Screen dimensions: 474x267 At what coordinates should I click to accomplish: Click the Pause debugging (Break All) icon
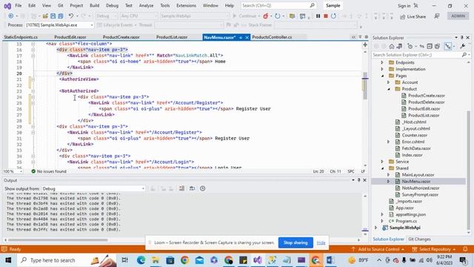318,16
